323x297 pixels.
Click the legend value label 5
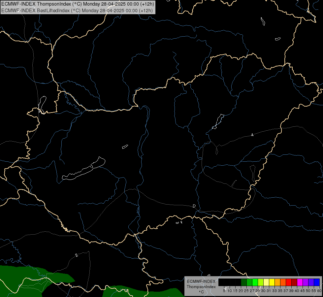(224, 291)
